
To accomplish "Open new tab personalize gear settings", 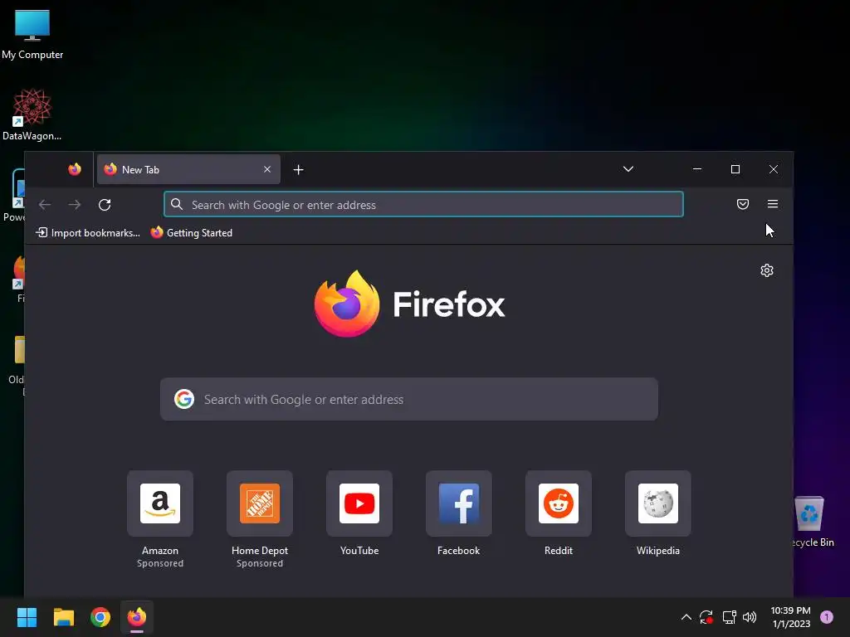I will point(766,270).
